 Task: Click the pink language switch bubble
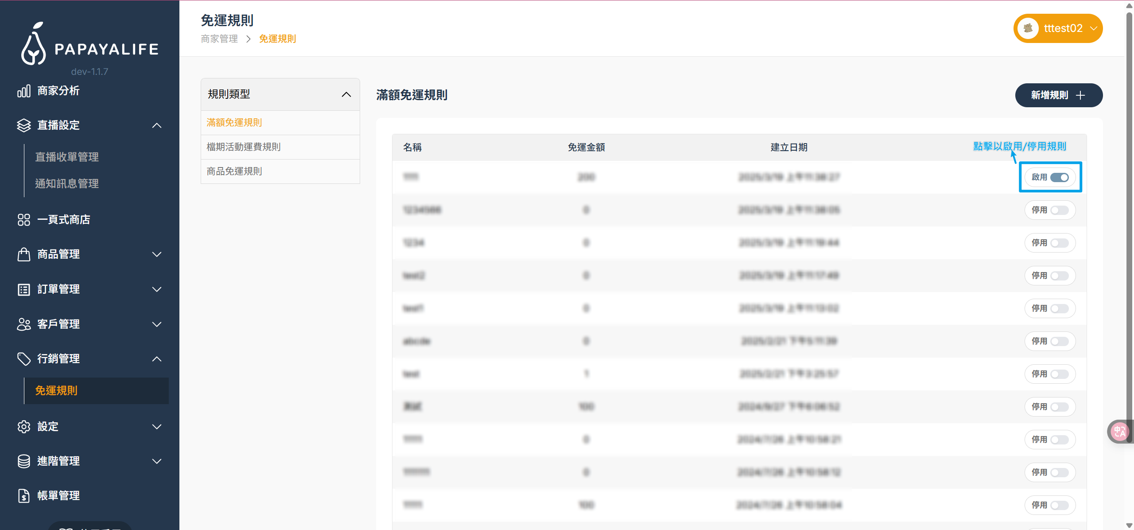[1120, 431]
